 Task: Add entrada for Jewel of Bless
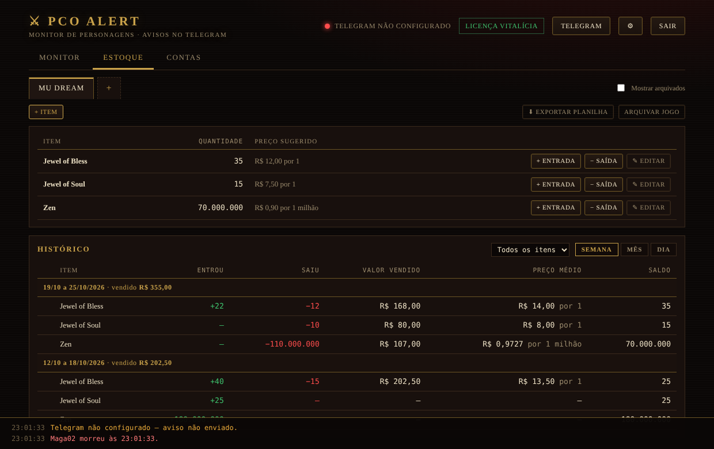click(556, 161)
